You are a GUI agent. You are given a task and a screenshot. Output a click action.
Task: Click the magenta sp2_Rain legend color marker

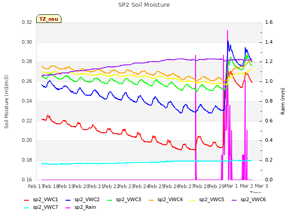(x=68, y=208)
